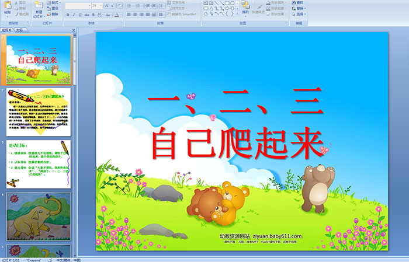
Task: Click the Paste clipboard icon
Action: pos(8,5)
